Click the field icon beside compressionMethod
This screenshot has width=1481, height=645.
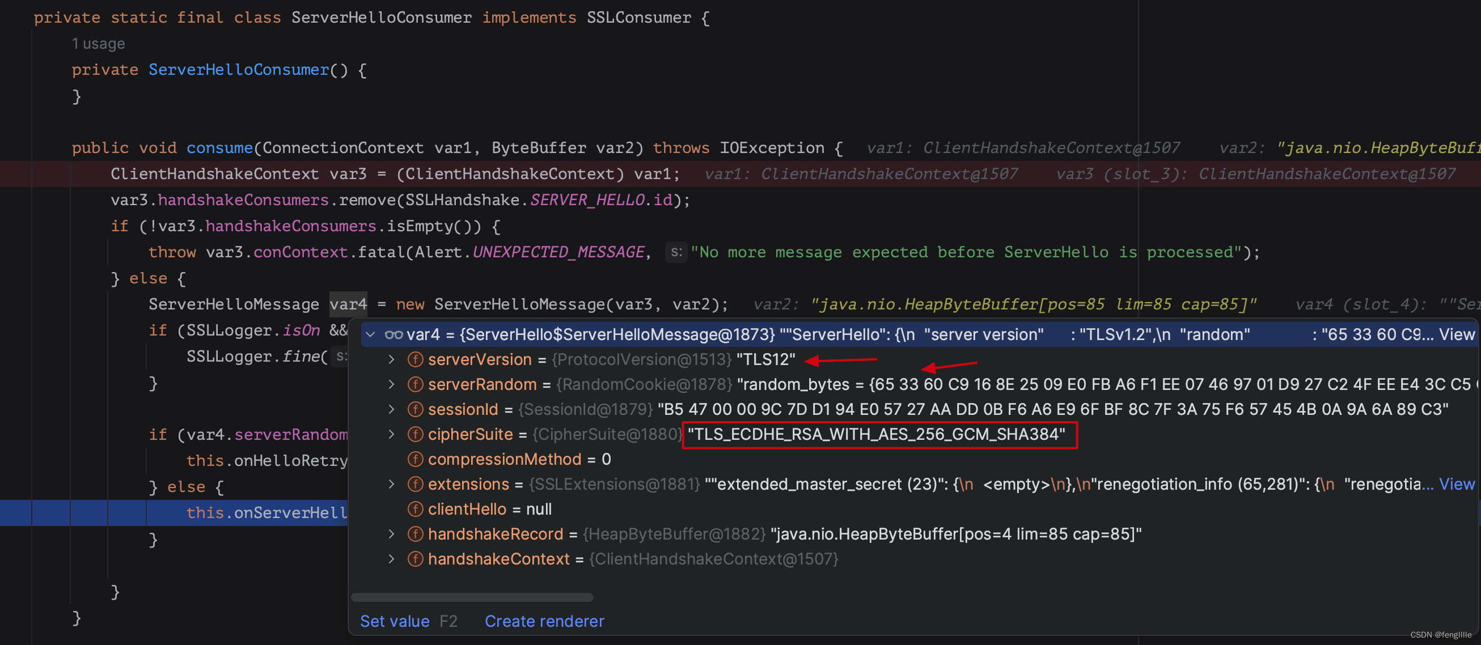click(x=415, y=459)
